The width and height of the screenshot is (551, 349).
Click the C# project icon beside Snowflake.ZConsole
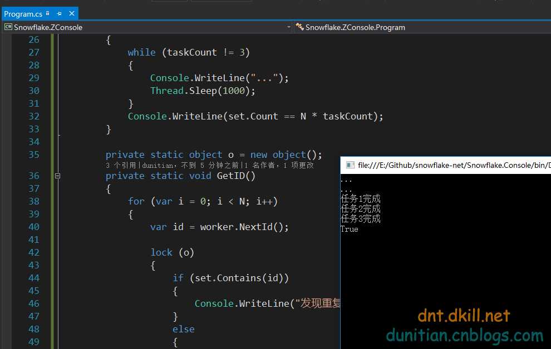tap(8, 27)
